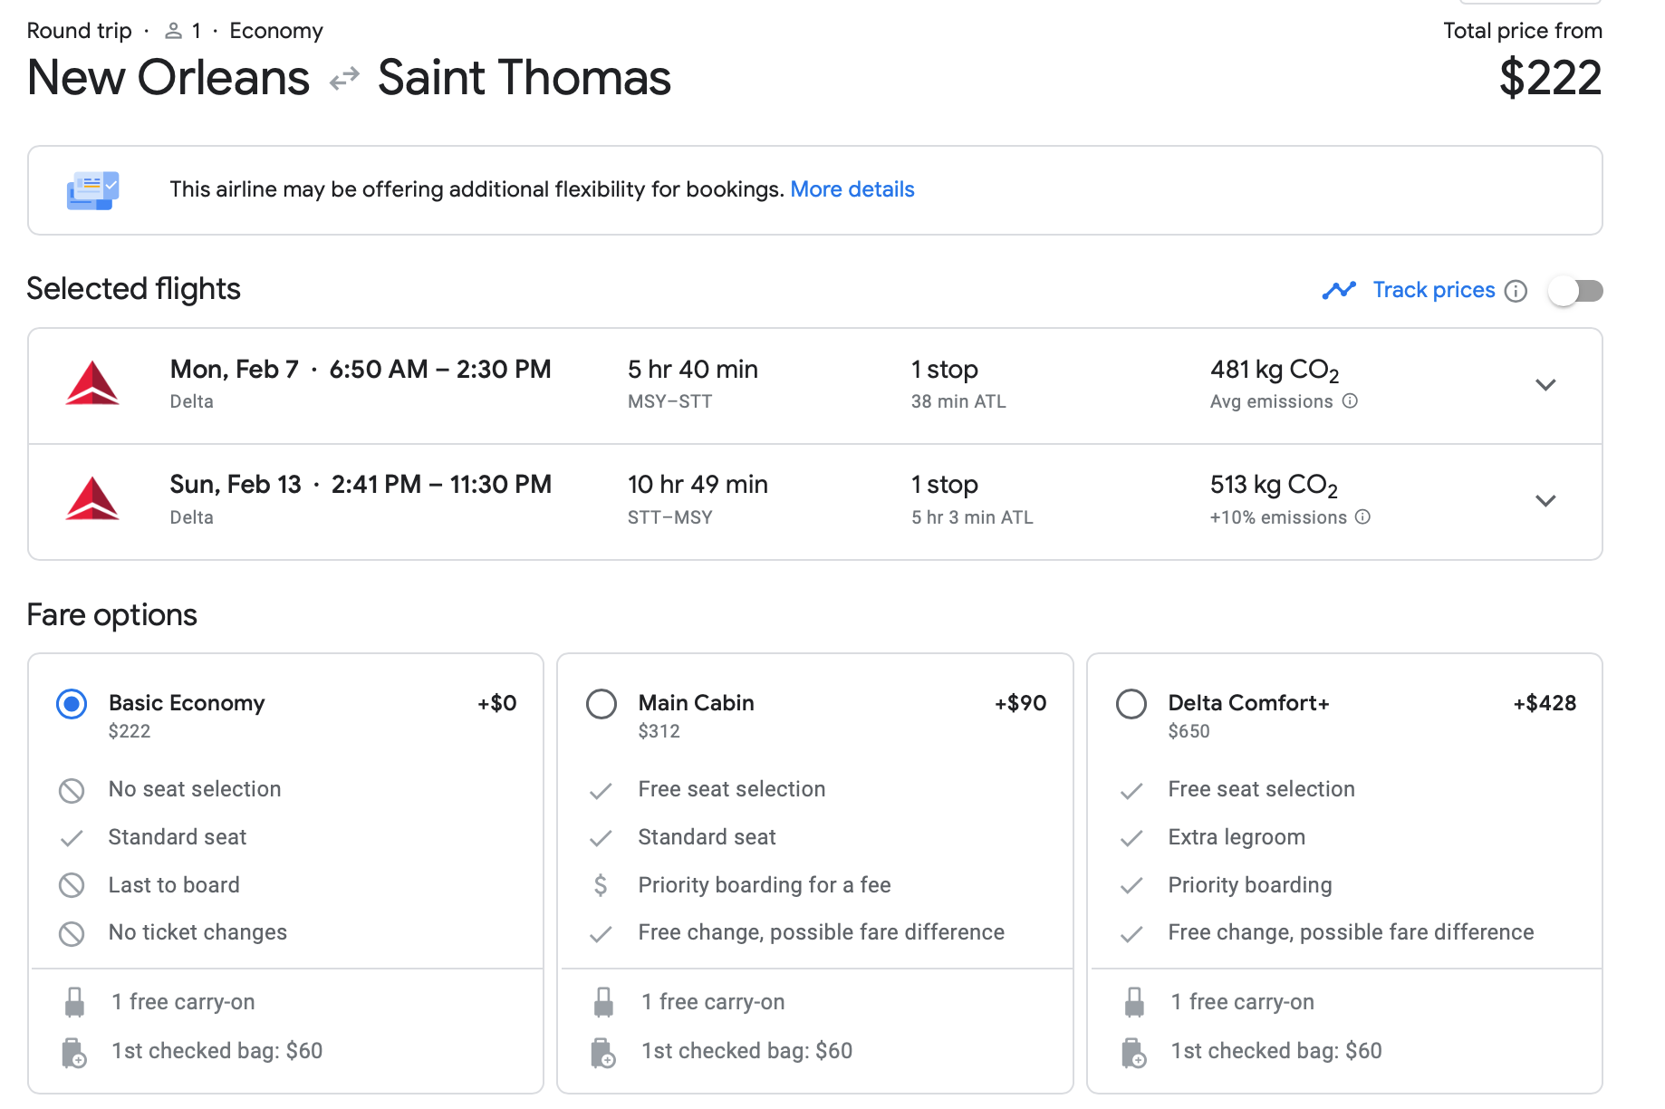Click Delta Comfort+ '1st checked bag: $60' text

click(x=1276, y=1051)
